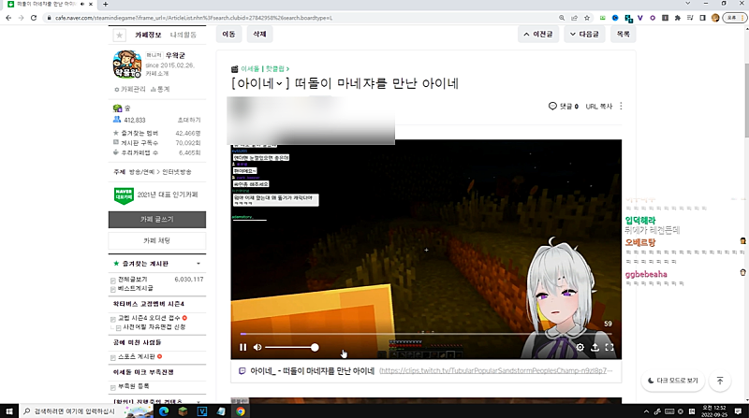Toggle 다크 모드로 보기
The image size is (749, 418).
672,381
